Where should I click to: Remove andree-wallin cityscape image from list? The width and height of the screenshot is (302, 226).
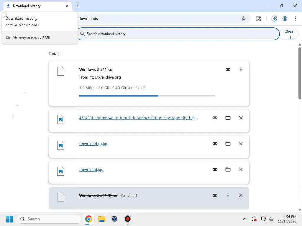click(x=241, y=118)
